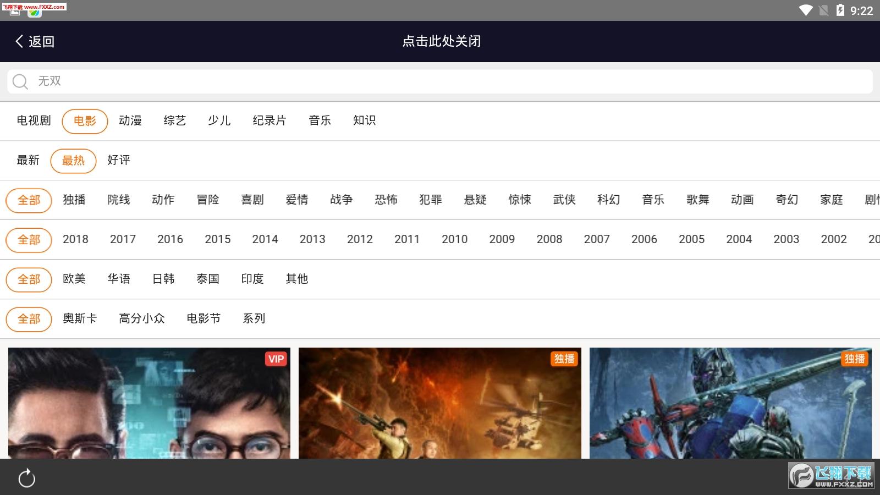Filter genre by 家庭
This screenshot has height=495, width=880.
[832, 200]
